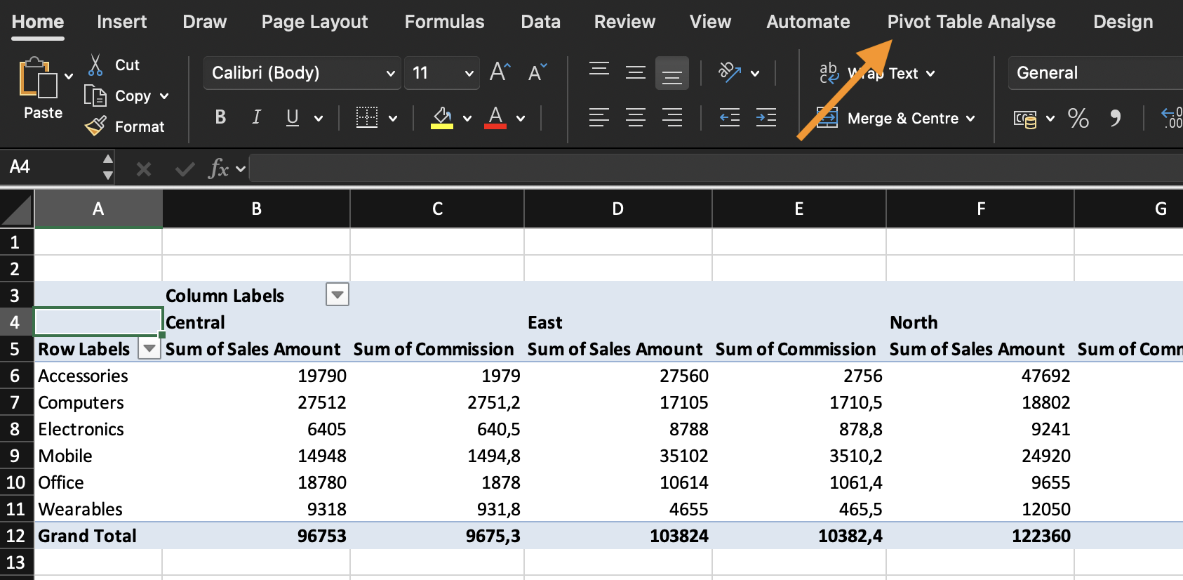Apply Percent Style formatting
The width and height of the screenshot is (1183, 580).
[x=1078, y=118]
